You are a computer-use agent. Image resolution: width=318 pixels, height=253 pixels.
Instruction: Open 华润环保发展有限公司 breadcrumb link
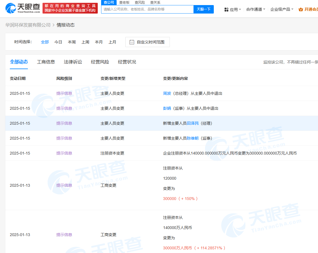tap(28, 25)
